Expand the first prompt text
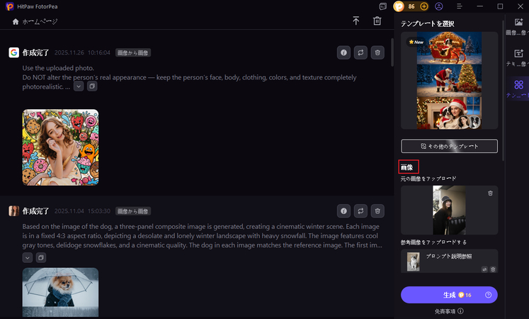529x319 pixels. click(79, 86)
